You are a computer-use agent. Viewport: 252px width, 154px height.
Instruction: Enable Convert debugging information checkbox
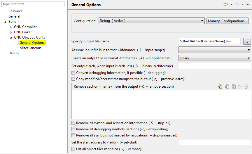(73, 73)
